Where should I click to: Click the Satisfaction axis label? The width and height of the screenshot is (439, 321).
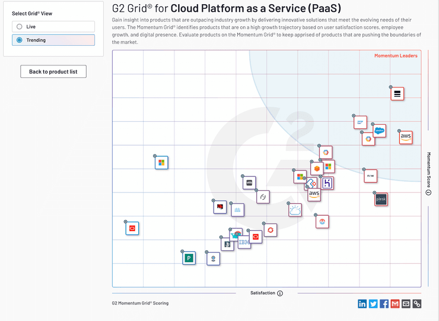pos(263,293)
